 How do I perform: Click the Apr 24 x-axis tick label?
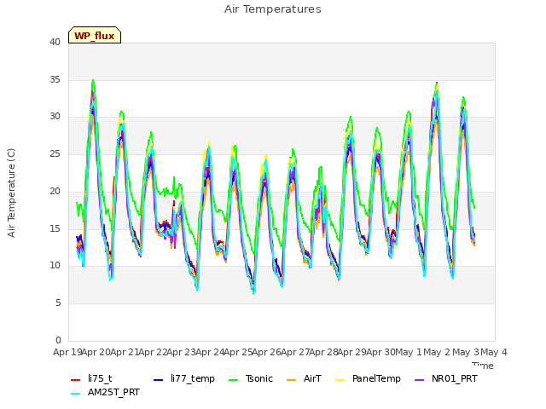pos(210,352)
